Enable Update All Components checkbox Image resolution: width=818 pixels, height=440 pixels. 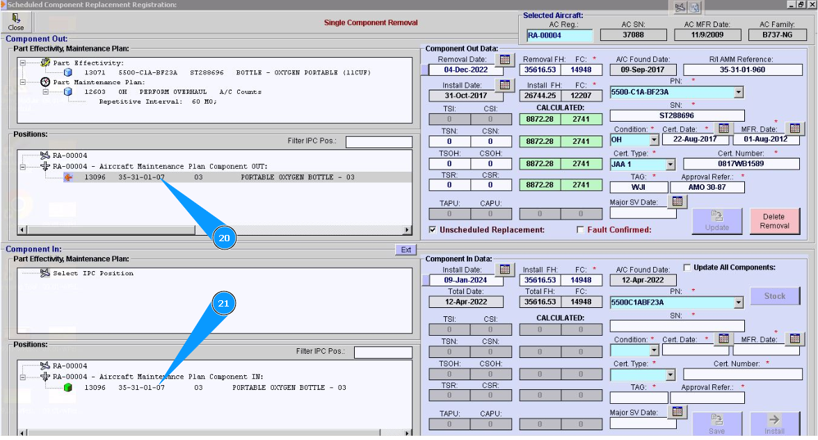tap(687, 268)
